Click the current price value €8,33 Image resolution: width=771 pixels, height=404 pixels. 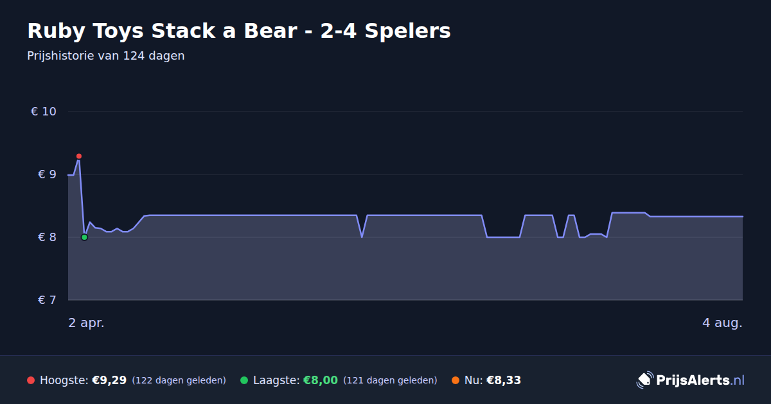click(504, 380)
